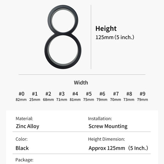Viewport: 164px width, 164px height.
Task: Click the 125mm (5 inch.) height value
Action: [115, 37]
